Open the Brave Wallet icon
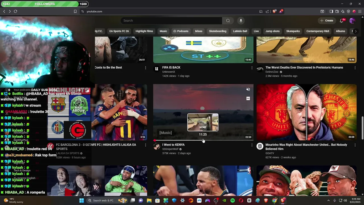Screen dimensions: 364x205 pos(337,11)
